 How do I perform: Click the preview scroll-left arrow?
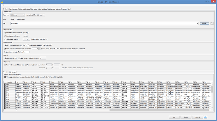(x=17, y=110)
